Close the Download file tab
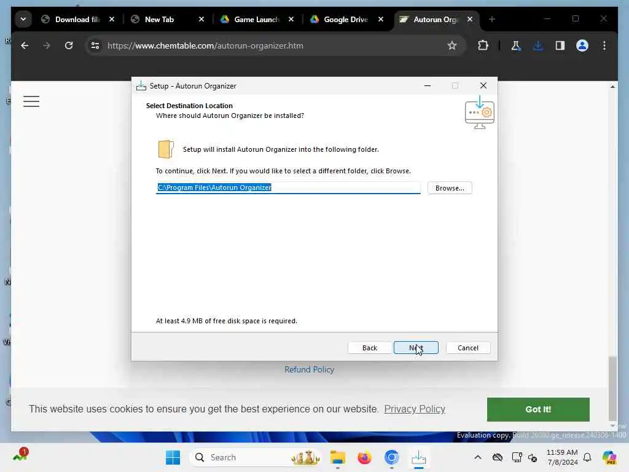 (112, 19)
